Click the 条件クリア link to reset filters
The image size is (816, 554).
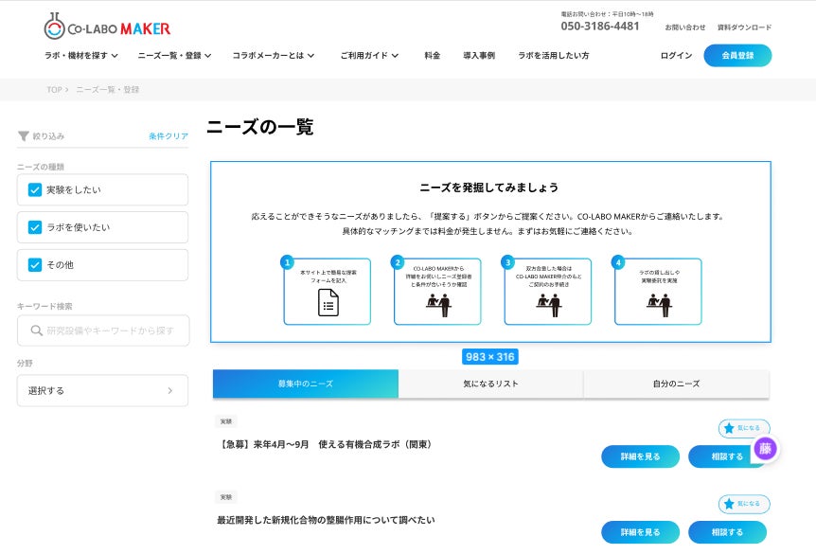click(167, 135)
